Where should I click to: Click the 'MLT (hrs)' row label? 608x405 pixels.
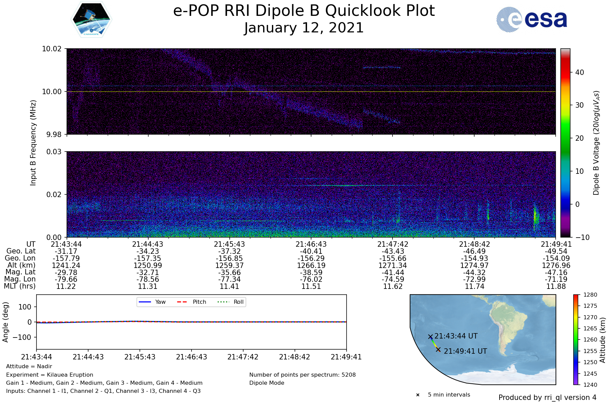[20, 286]
